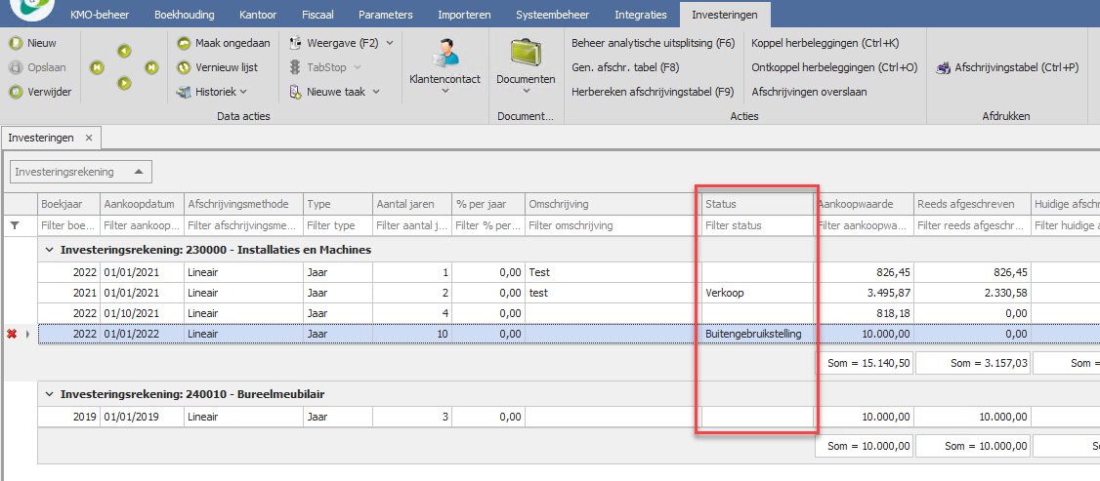The image size is (1100, 481).
Task: Print Afschrijvingstabel via printer icon
Action: pos(943,67)
